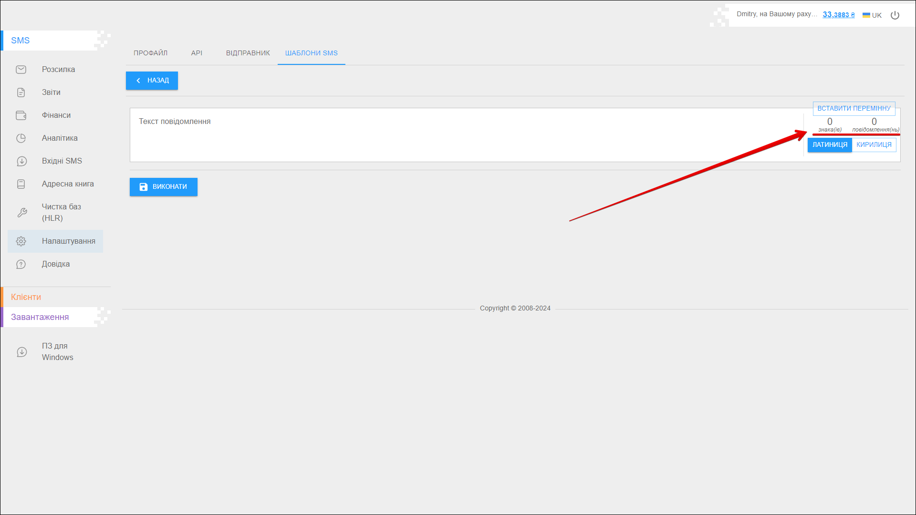Screen dimensions: 916x515
Task: Click the Адресна книга icon
Action: click(21, 184)
